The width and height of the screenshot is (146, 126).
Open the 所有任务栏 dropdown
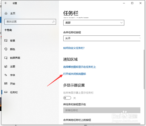click(102, 110)
